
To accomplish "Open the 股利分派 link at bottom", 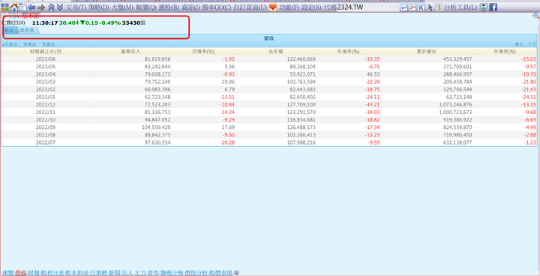I will tap(52, 272).
